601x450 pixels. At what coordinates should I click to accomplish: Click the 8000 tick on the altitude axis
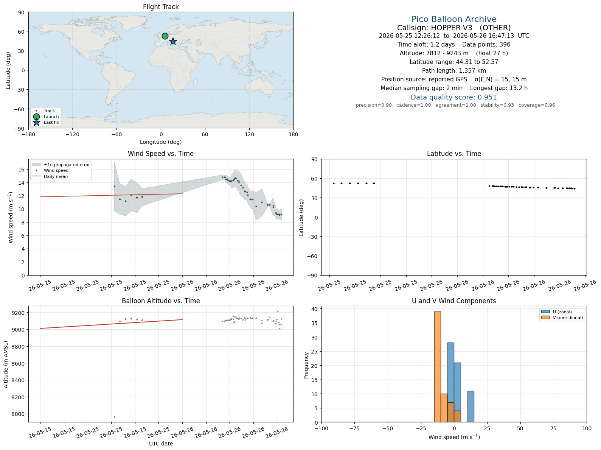click(19, 414)
